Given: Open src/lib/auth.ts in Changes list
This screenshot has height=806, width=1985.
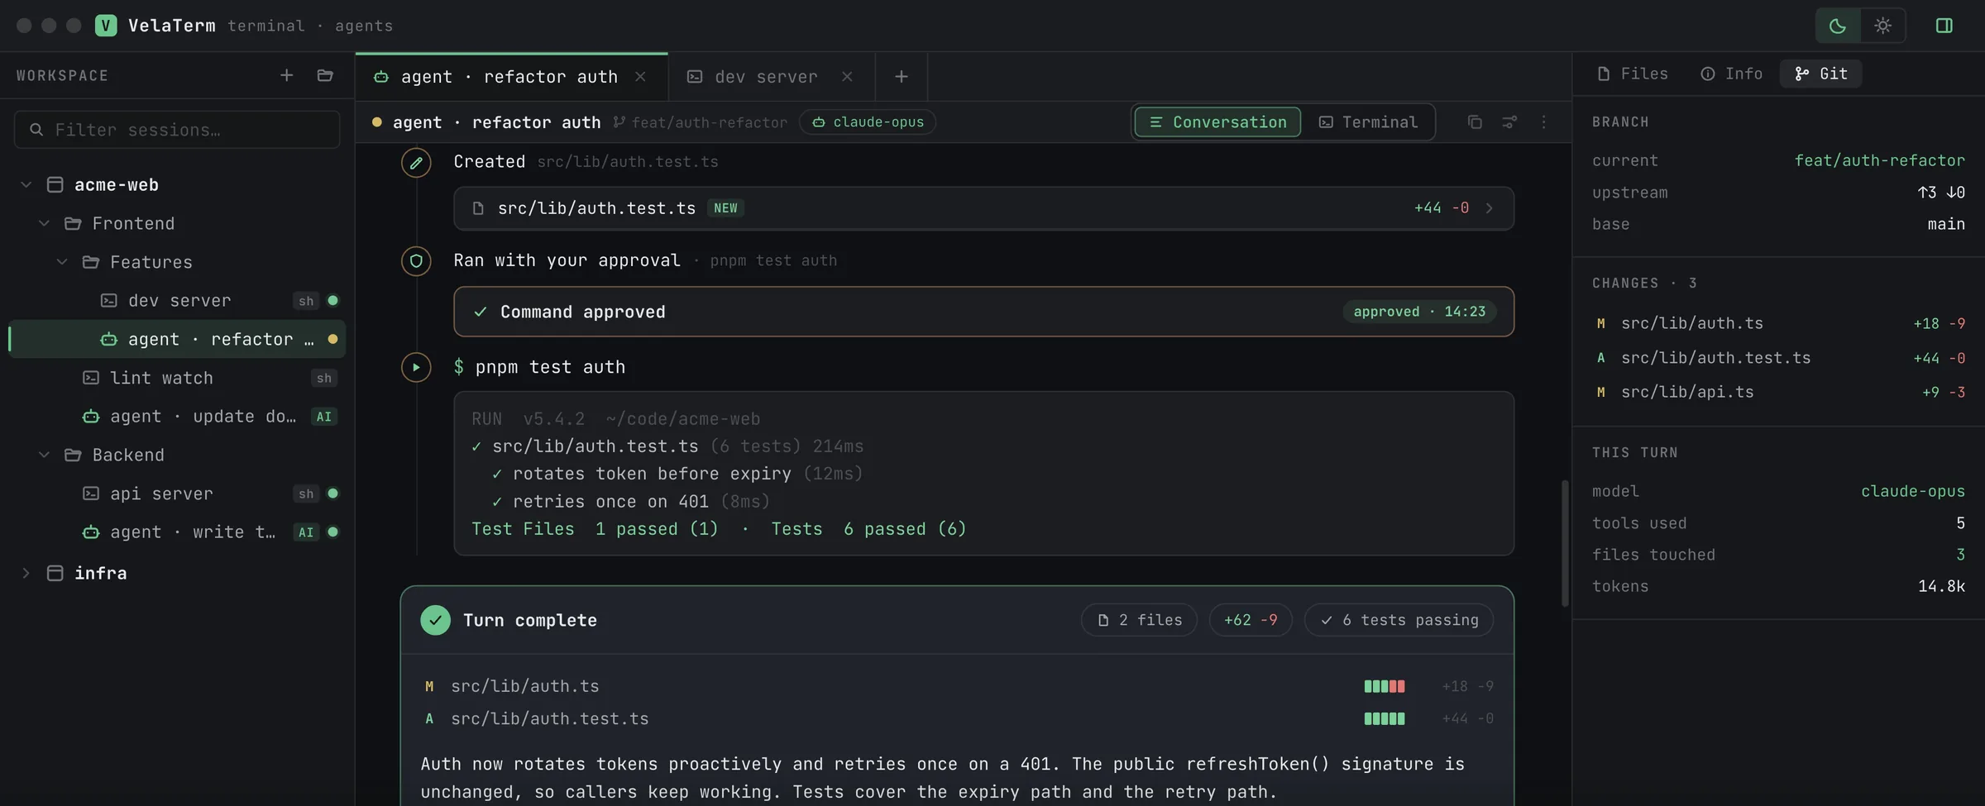Looking at the screenshot, I should point(1779,323).
